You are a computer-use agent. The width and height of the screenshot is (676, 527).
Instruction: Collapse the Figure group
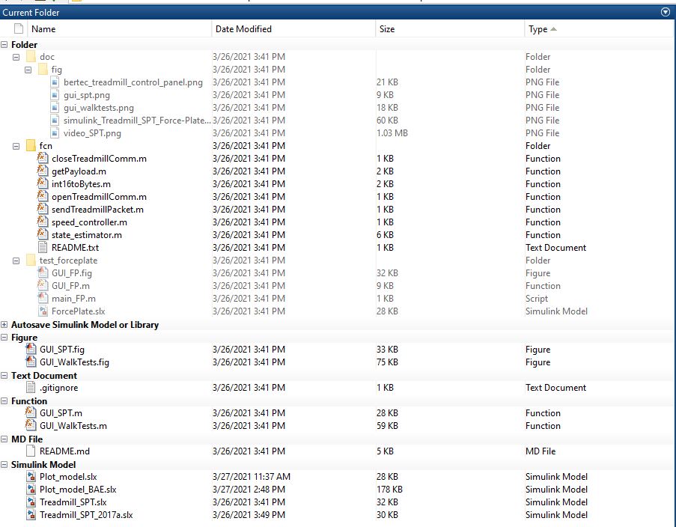(4, 338)
